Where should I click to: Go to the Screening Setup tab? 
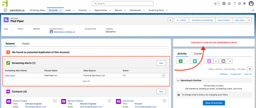[x=37, y=10]
